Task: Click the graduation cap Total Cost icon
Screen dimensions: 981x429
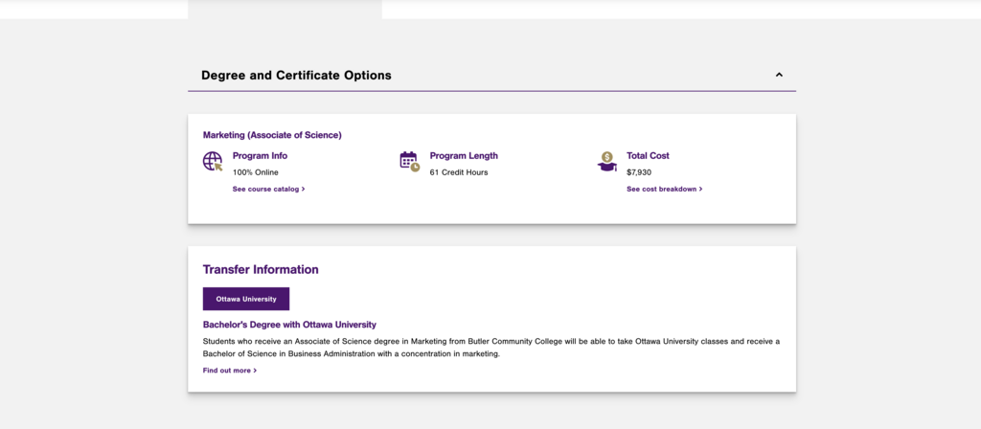Action: tap(606, 161)
